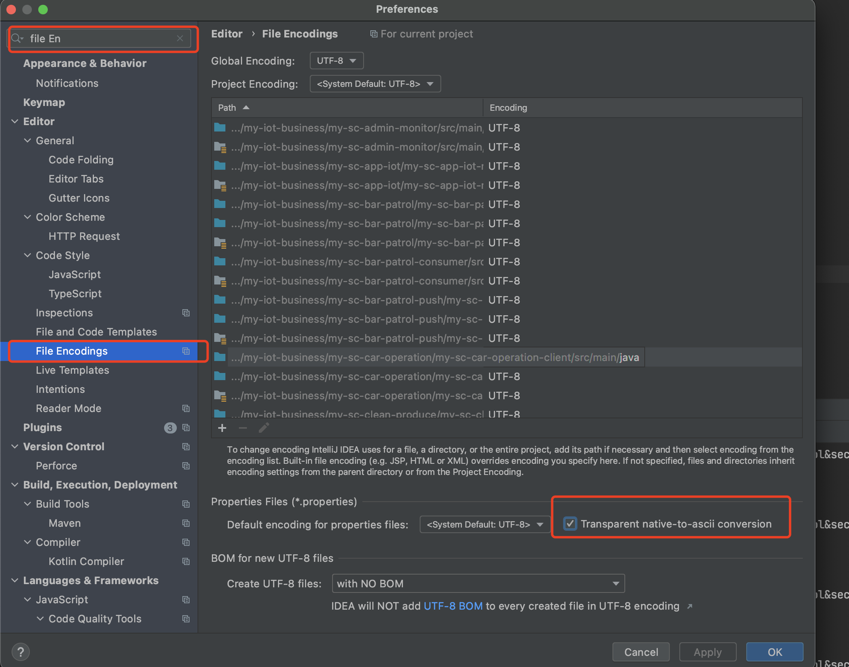This screenshot has width=849, height=667.
Task: Click the help question mark button
Action: [x=20, y=652]
